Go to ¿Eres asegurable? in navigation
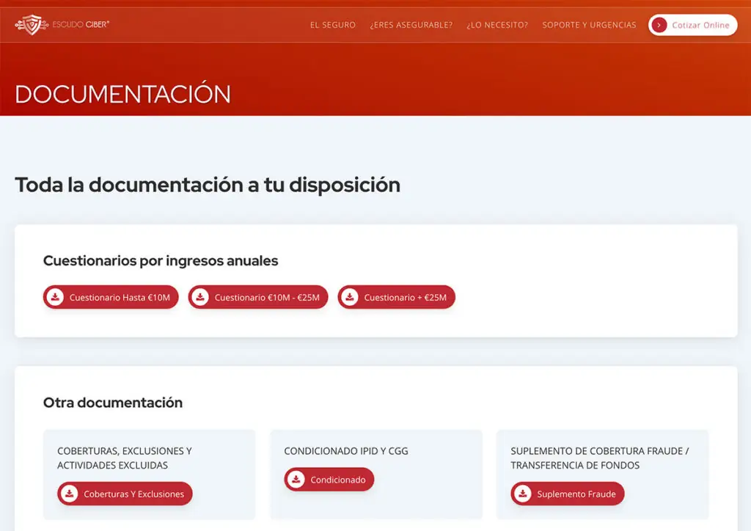 coord(411,25)
